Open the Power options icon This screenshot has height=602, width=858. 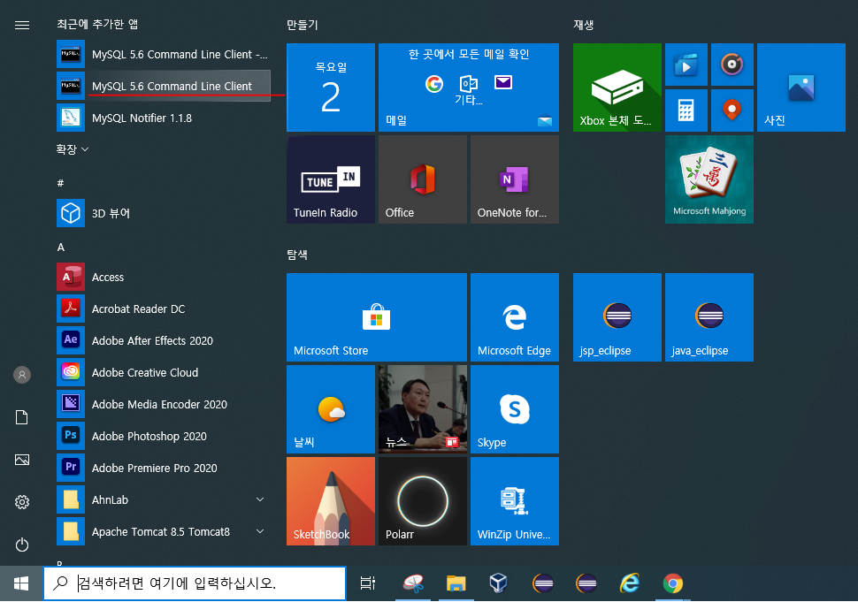click(x=22, y=545)
